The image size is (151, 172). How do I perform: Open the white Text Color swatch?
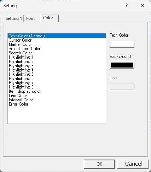tap(122, 44)
